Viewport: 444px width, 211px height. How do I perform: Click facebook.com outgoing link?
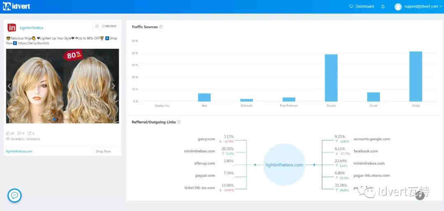(365, 151)
